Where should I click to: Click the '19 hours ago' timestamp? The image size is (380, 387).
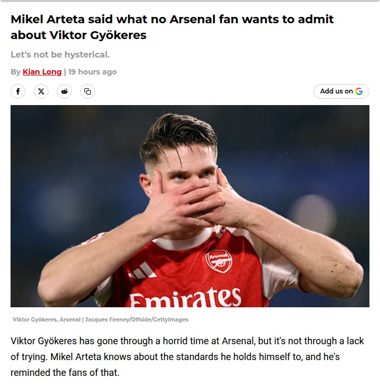coord(93,72)
